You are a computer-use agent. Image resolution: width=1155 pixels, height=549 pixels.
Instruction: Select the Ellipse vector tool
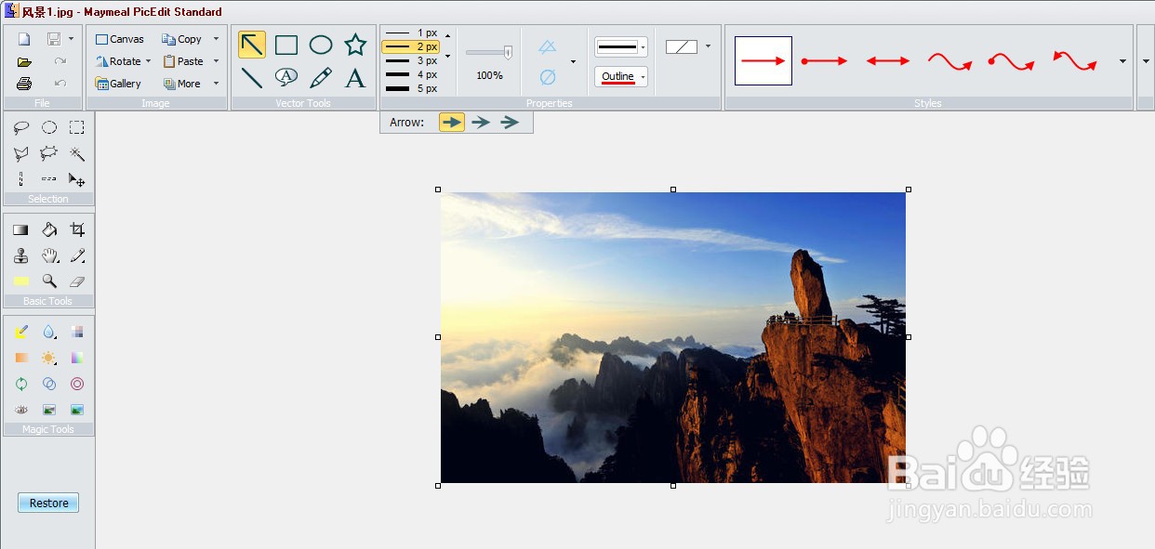tap(321, 45)
